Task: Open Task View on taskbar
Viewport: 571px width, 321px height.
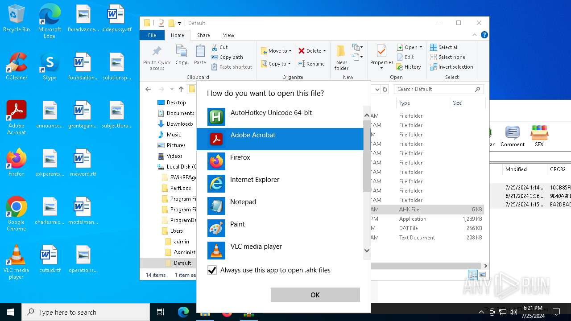Action: (x=161, y=312)
